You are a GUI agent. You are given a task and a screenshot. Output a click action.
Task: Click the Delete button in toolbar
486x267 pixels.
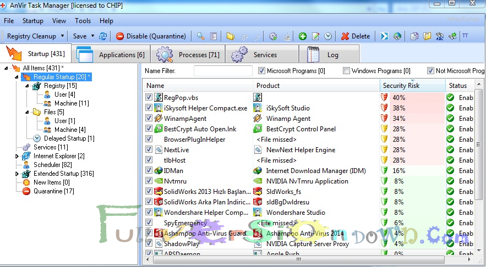click(356, 36)
